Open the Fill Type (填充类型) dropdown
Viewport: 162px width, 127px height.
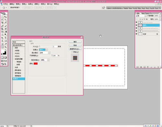pos(48,60)
